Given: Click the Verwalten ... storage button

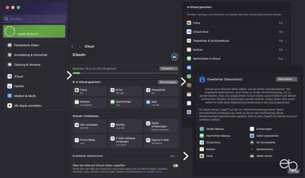Looking at the screenshot, I should tap(169, 68).
